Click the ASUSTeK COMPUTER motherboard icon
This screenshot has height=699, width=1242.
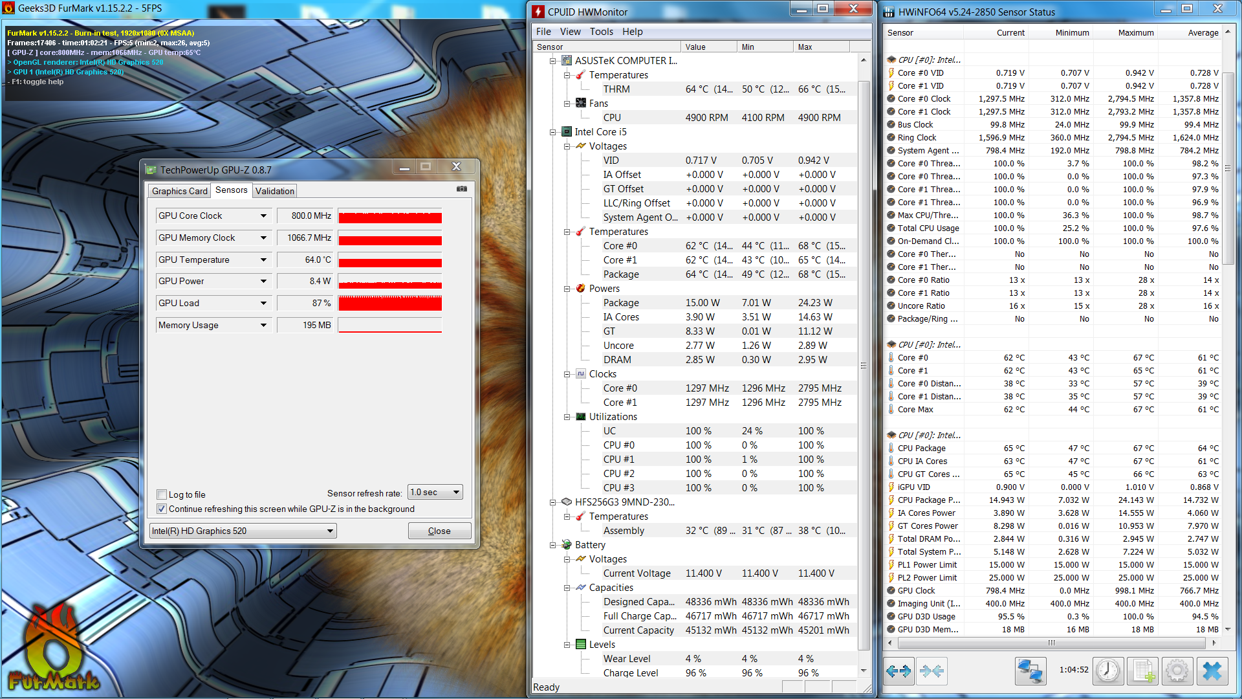567,60
